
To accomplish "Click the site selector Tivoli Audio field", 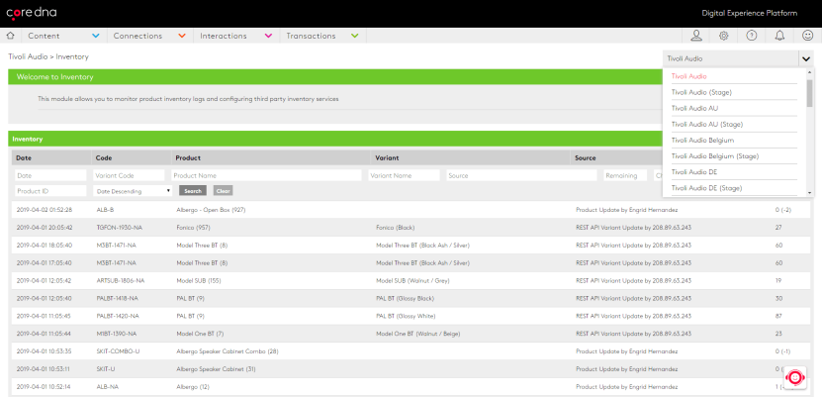I will [731, 58].
